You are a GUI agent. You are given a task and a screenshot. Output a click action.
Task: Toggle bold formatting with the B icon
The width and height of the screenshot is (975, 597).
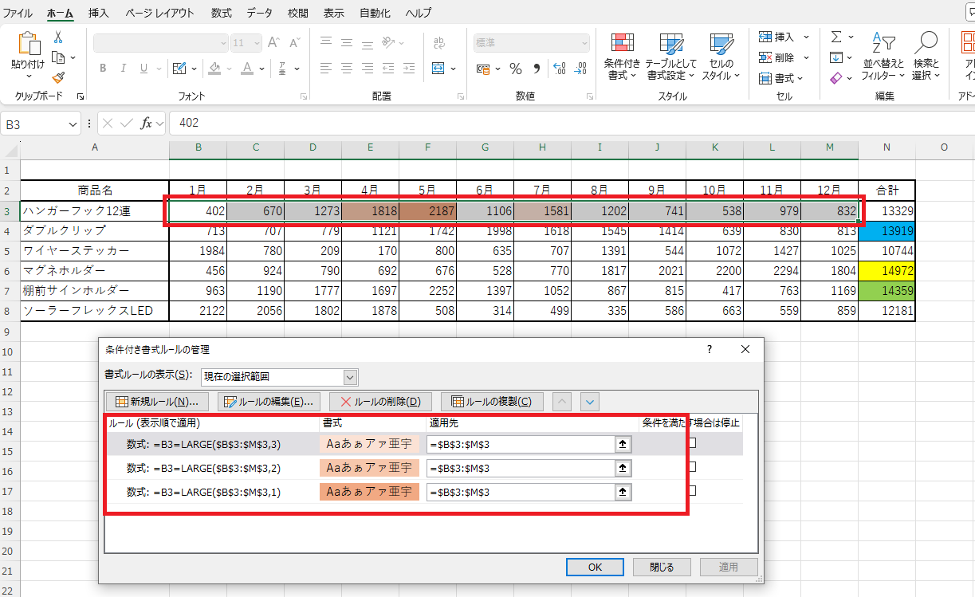tap(103, 69)
